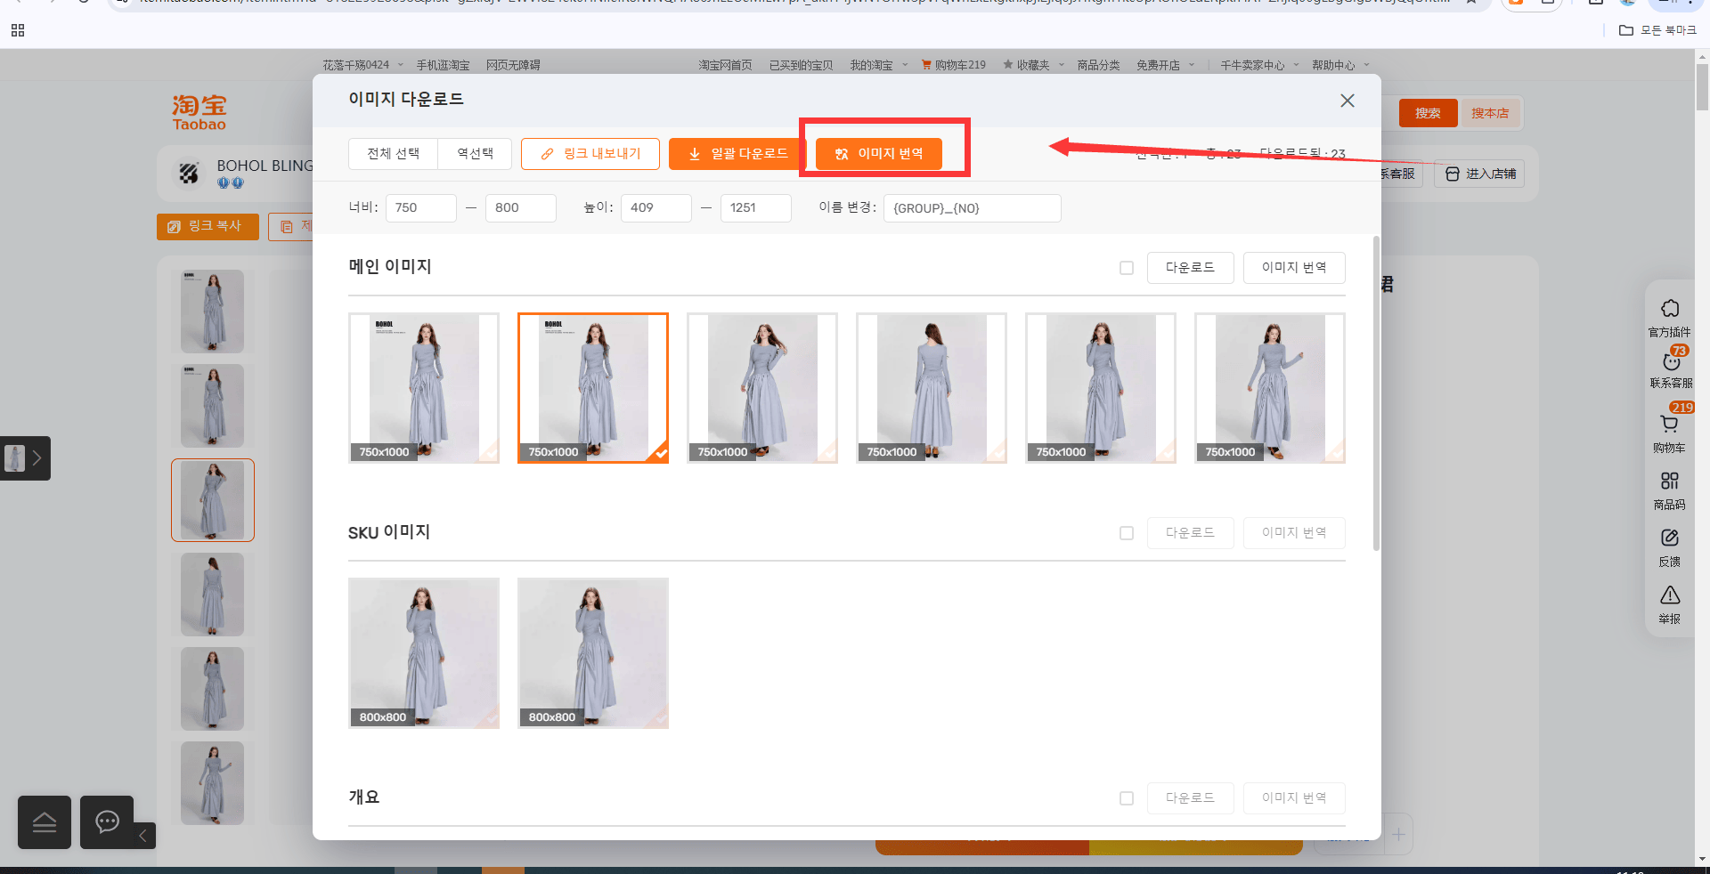Open 联系客服 customer service chat icon
The height and width of the screenshot is (874, 1710).
tap(1671, 361)
